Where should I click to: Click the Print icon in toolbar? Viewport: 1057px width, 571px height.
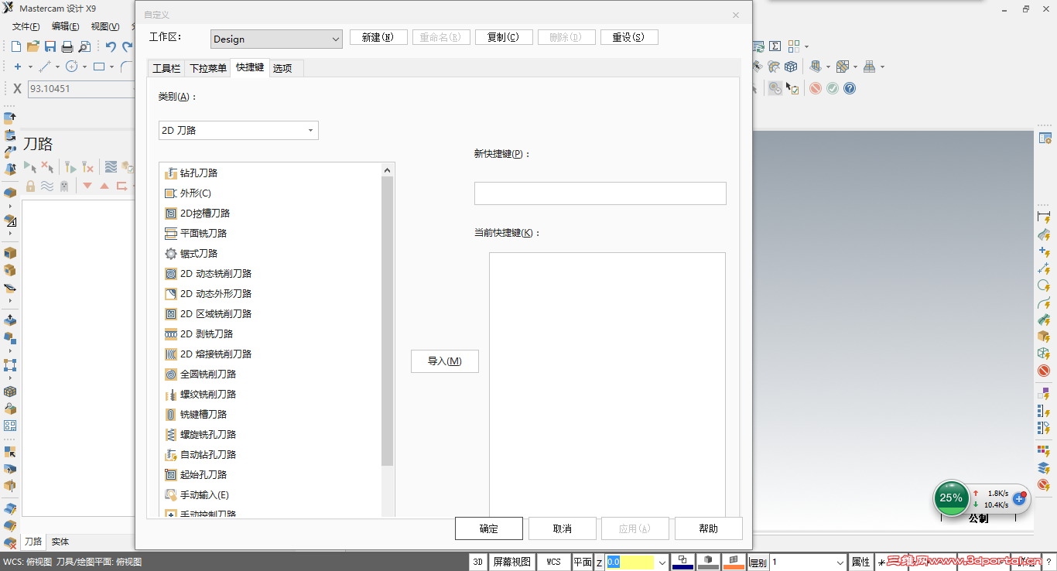(x=67, y=46)
